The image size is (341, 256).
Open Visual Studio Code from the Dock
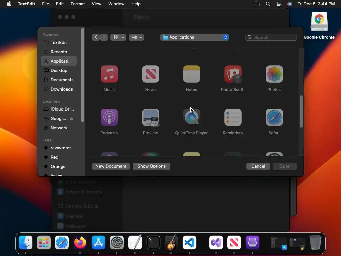click(x=189, y=242)
